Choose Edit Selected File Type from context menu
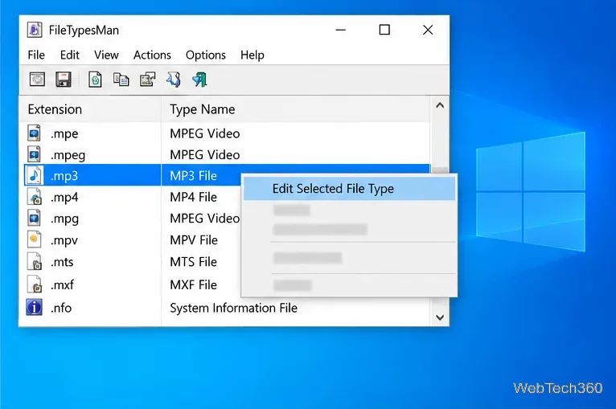 (x=349, y=189)
